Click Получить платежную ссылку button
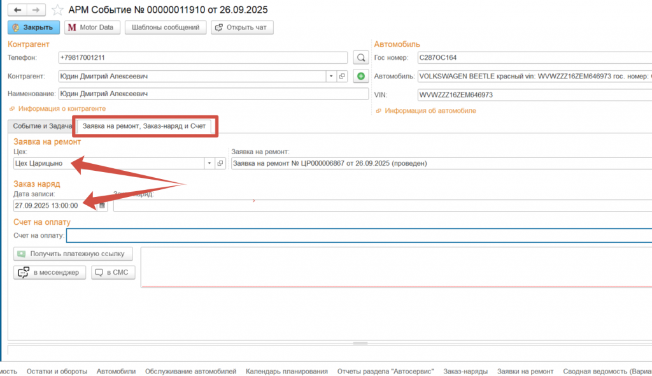 coord(74,254)
